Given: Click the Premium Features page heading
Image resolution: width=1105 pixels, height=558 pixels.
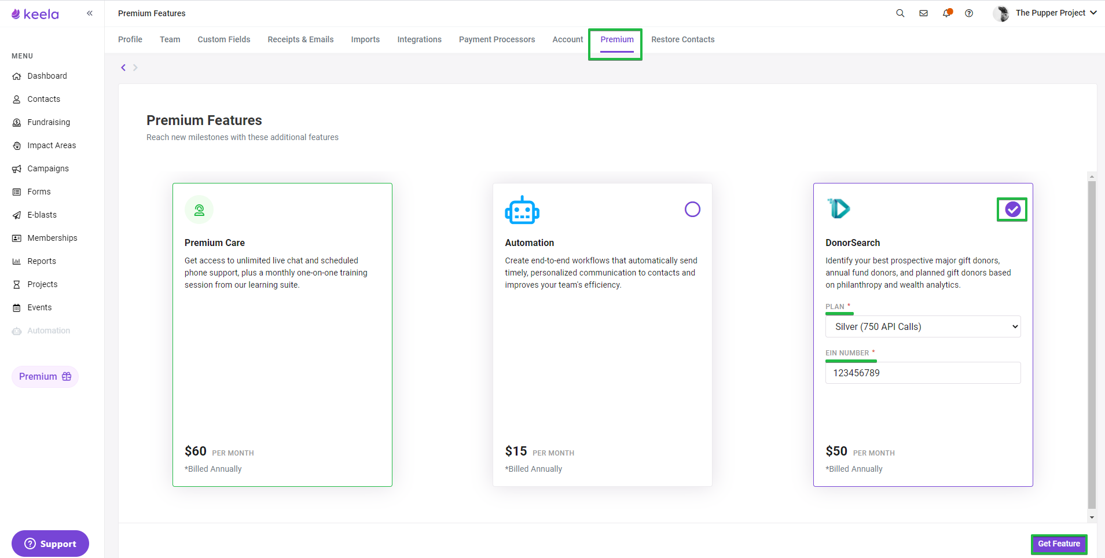Looking at the screenshot, I should coord(204,120).
